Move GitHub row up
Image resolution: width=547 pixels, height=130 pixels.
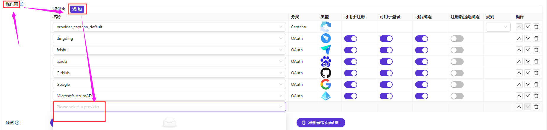click(519, 73)
